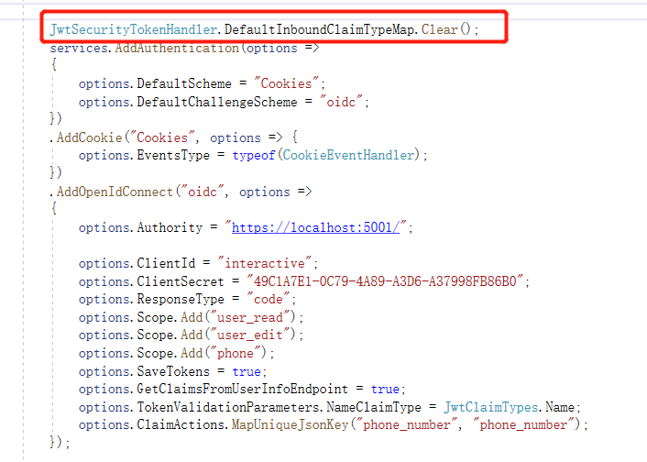Open the https://localhost:5001/ link
This screenshot has width=647, height=462.
click(315, 227)
